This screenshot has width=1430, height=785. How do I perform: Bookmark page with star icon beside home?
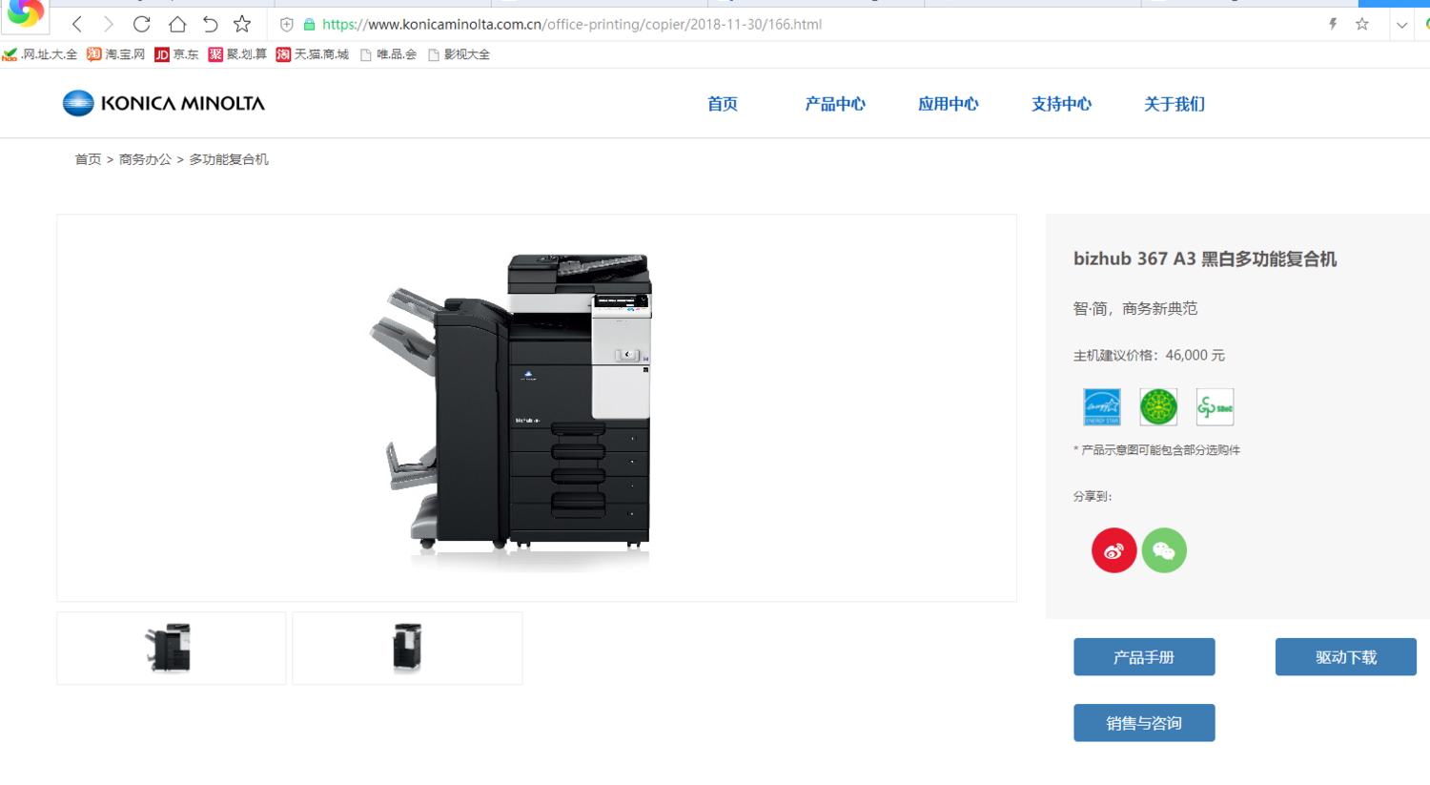(x=242, y=24)
